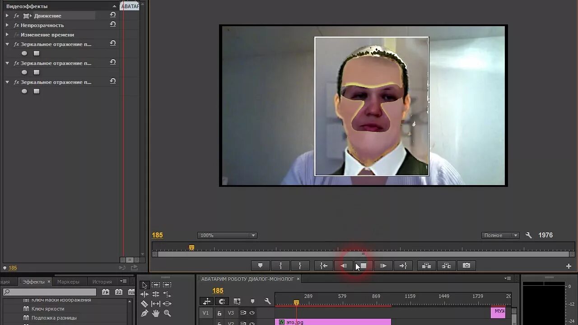578x325 pixels.
Task: Select the Pen tool in the tools panel
Action: pyautogui.click(x=144, y=313)
